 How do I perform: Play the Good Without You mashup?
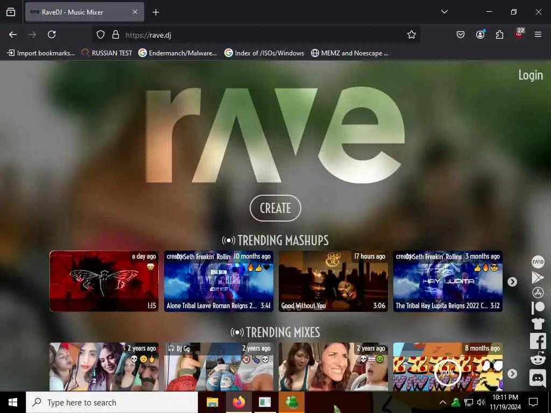pos(333,281)
